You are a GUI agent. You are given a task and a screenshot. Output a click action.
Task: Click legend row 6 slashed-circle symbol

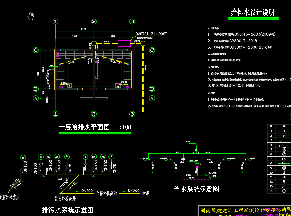coord(284,154)
